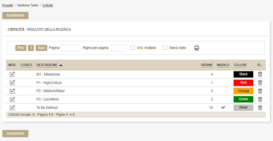Viewport: 273px width, 141px height.
Task: Edit the M1 - Milestones row
Action: click(12, 74)
